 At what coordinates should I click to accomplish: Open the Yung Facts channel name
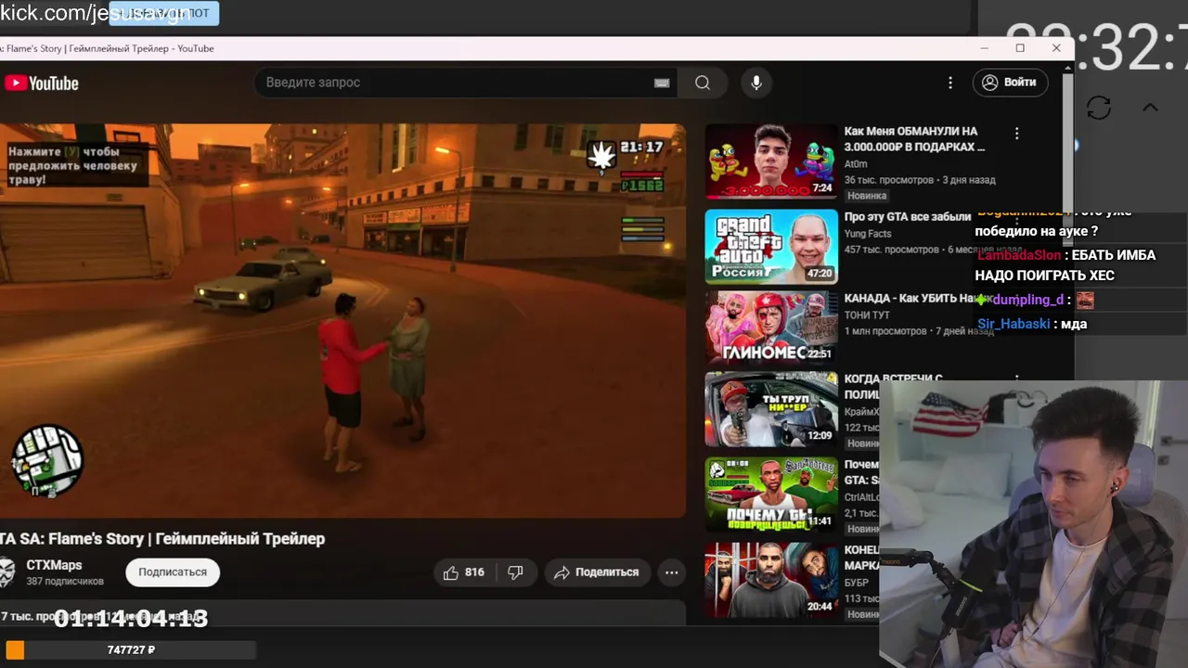868,234
